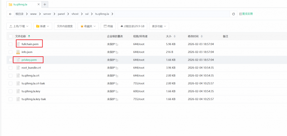Click lock icon in ts.qifeng.la.crt row
This screenshot has width=287, height=136.
(x=117, y=76)
